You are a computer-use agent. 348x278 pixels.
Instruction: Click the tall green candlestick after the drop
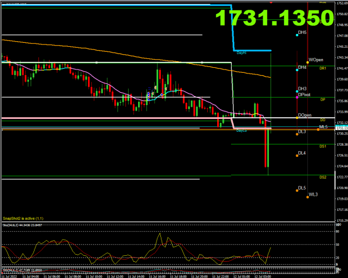[x=268, y=148]
